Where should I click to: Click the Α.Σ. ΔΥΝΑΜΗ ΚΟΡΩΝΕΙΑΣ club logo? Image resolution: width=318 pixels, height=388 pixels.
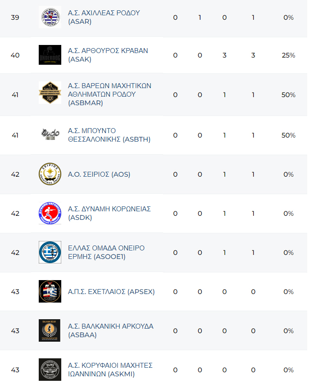[50, 214]
